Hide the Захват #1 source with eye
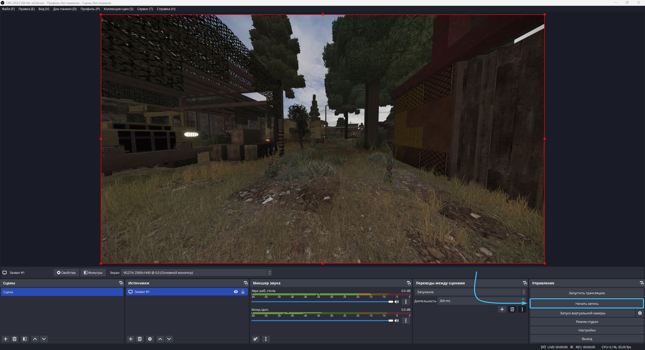 pos(236,292)
